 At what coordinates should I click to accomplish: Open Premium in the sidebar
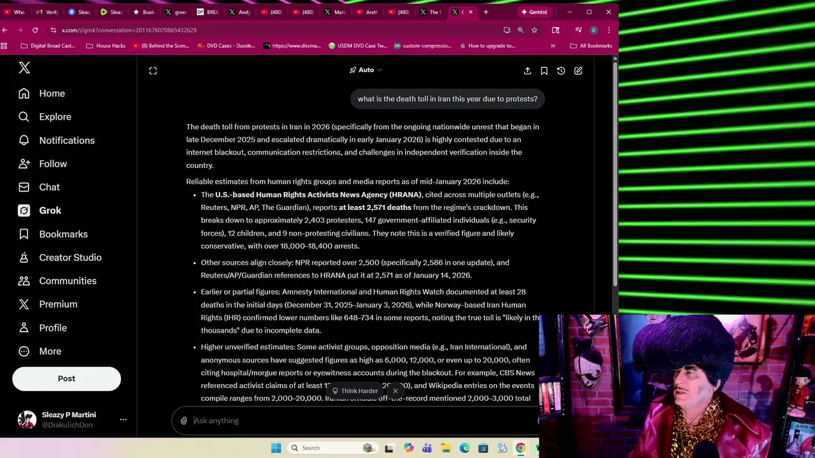pos(48,304)
